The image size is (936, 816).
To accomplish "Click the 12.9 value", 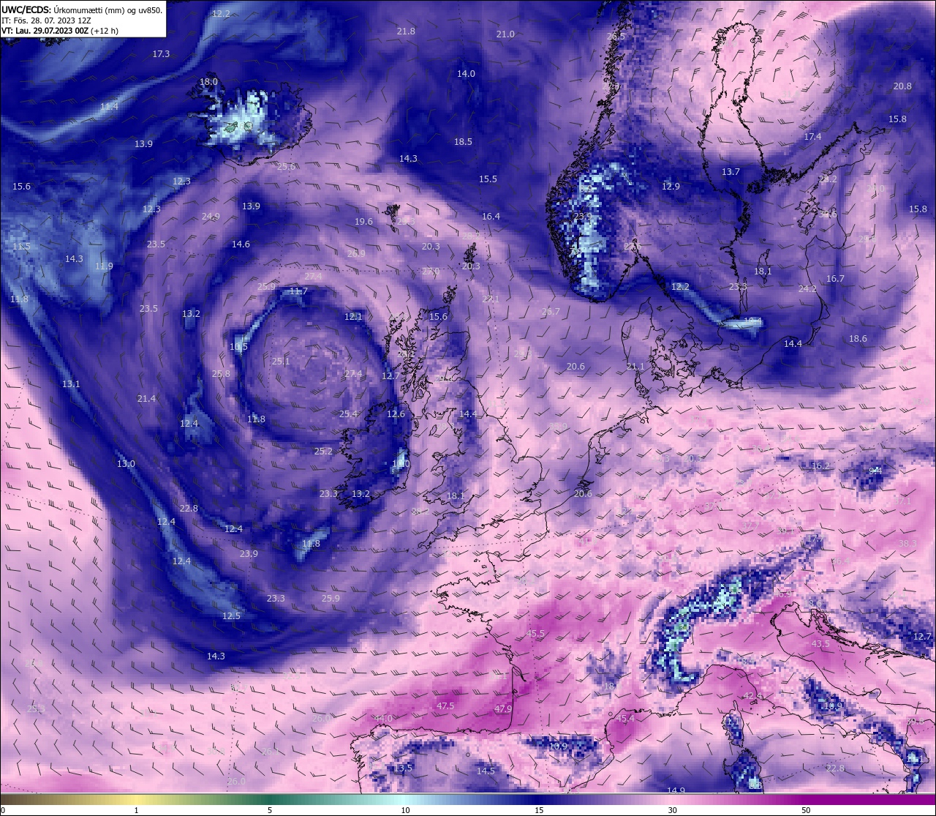I will pyautogui.click(x=671, y=187).
